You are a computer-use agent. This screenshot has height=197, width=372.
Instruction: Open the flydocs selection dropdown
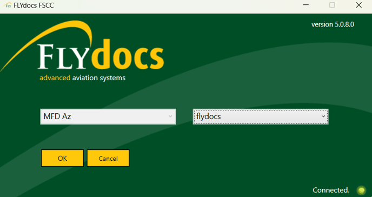coord(261,116)
